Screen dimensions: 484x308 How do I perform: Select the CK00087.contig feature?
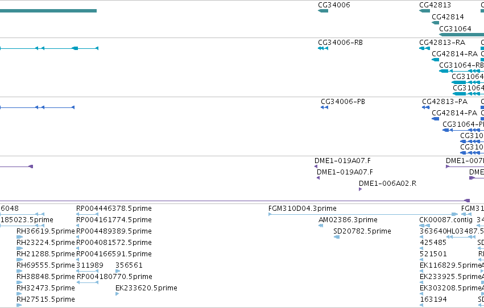pyautogui.click(x=424, y=226)
